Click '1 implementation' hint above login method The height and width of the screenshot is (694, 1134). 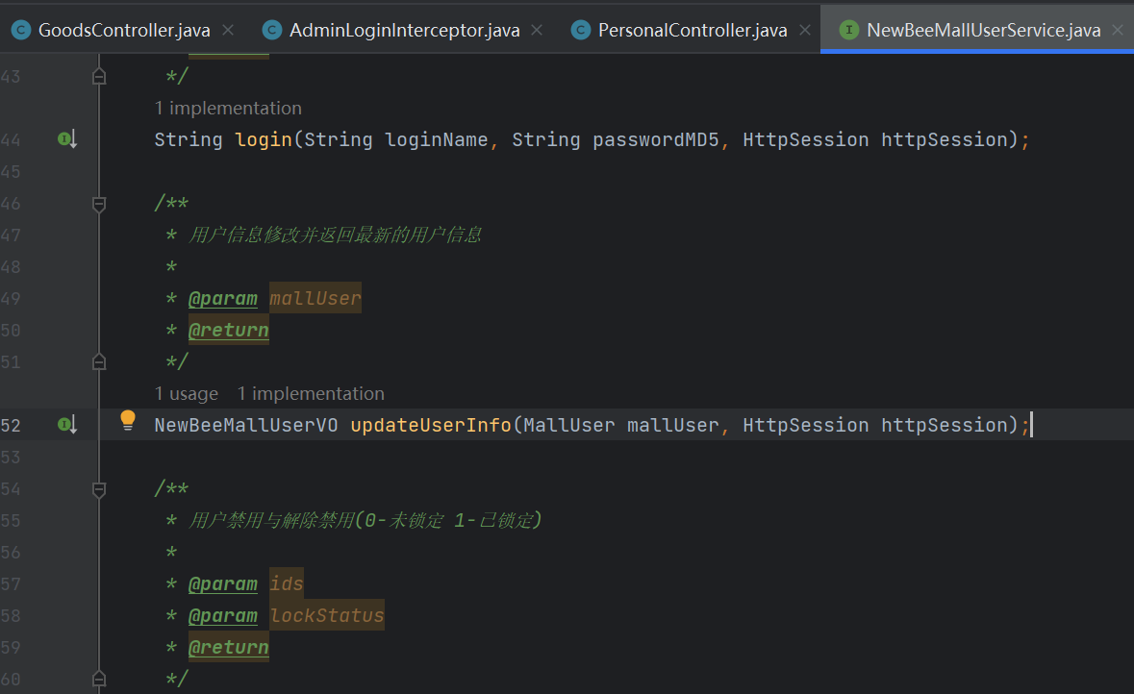tap(228, 109)
